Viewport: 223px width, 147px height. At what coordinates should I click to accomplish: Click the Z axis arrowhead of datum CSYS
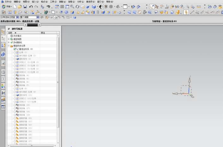pos(190,80)
